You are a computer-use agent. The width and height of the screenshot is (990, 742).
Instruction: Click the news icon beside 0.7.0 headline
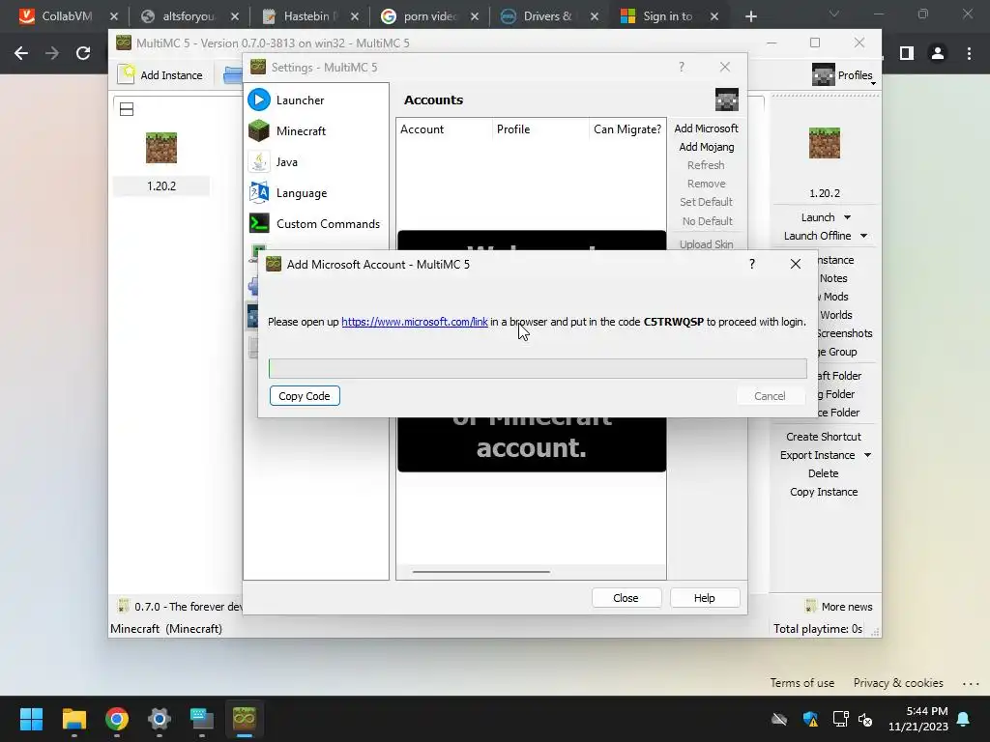(123, 607)
